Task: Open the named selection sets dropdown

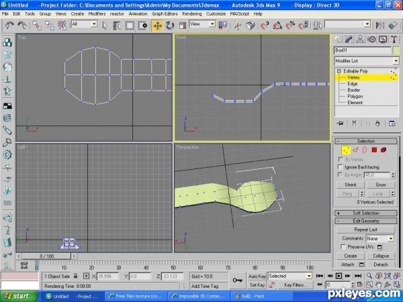Action: click(x=347, y=24)
